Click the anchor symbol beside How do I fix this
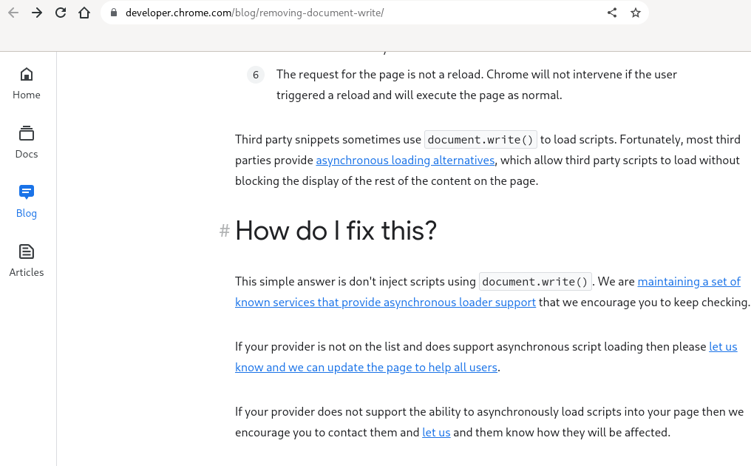 223,231
